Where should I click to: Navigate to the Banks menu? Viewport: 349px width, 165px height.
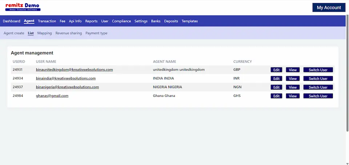coord(156,21)
